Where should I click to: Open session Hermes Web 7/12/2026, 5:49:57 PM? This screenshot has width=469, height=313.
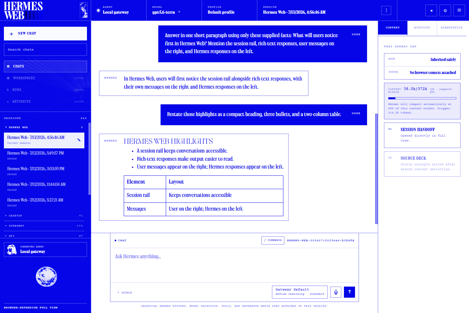point(44,156)
